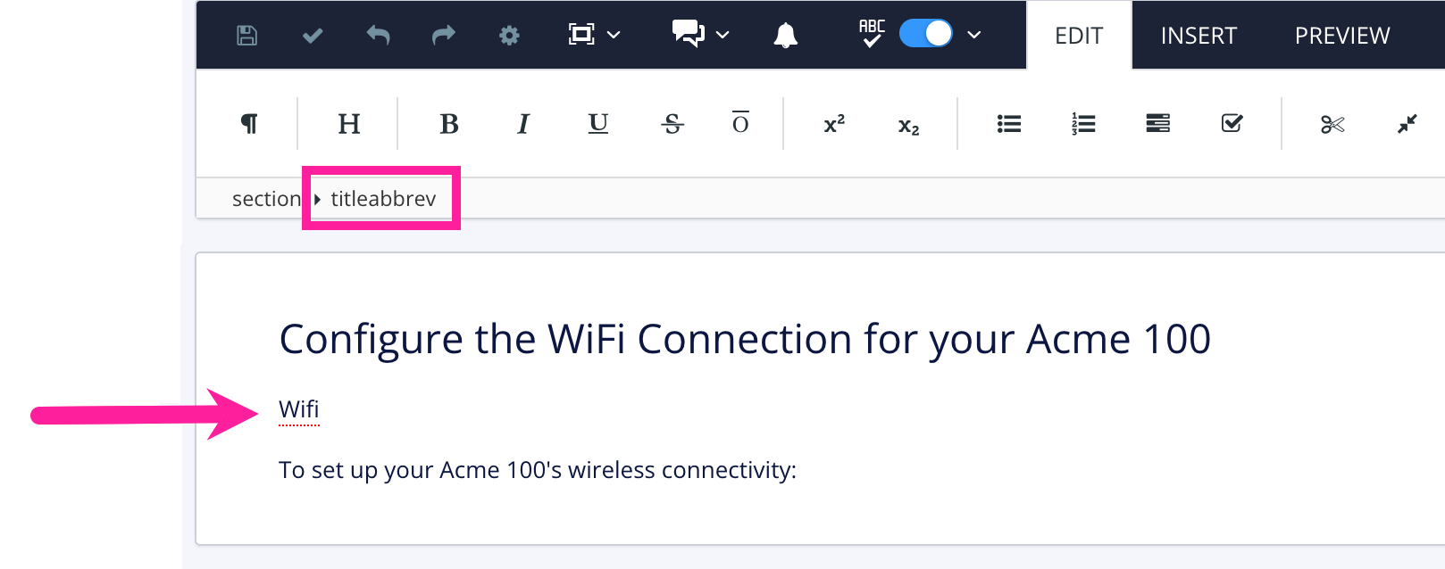The image size is (1445, 569).
Task: Click the arrow before the titleabbrev breadcrumb
Action: [317, 199]
